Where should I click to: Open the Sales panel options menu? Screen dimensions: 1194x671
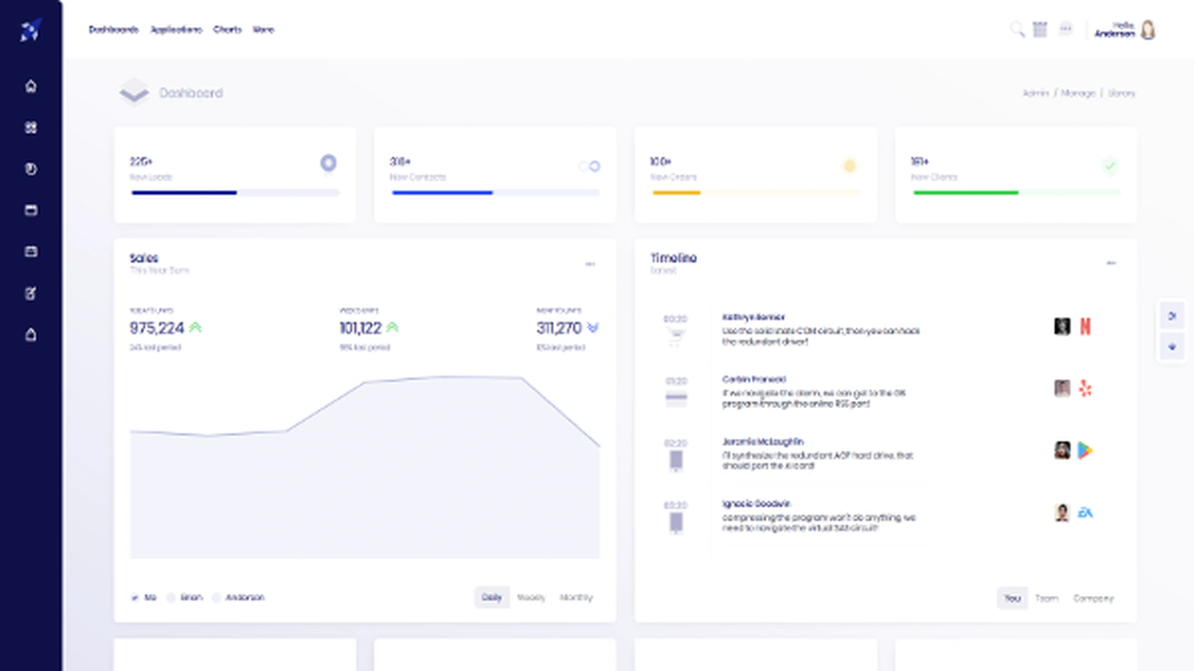(591, 263)
